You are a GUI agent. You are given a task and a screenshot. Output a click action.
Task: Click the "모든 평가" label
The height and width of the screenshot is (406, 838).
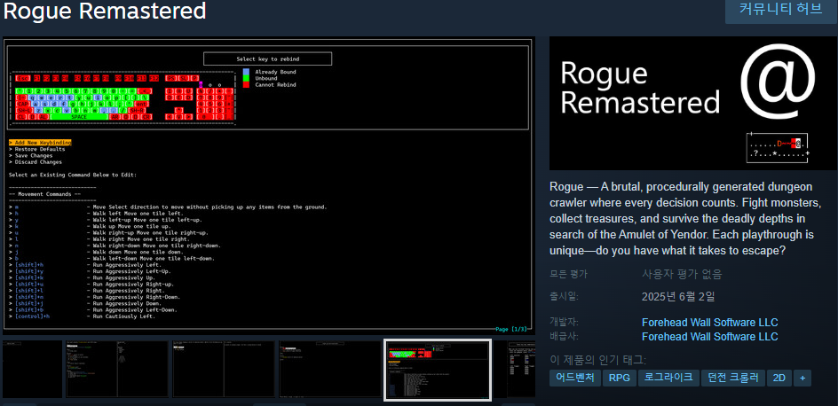[x=569, y=275]
